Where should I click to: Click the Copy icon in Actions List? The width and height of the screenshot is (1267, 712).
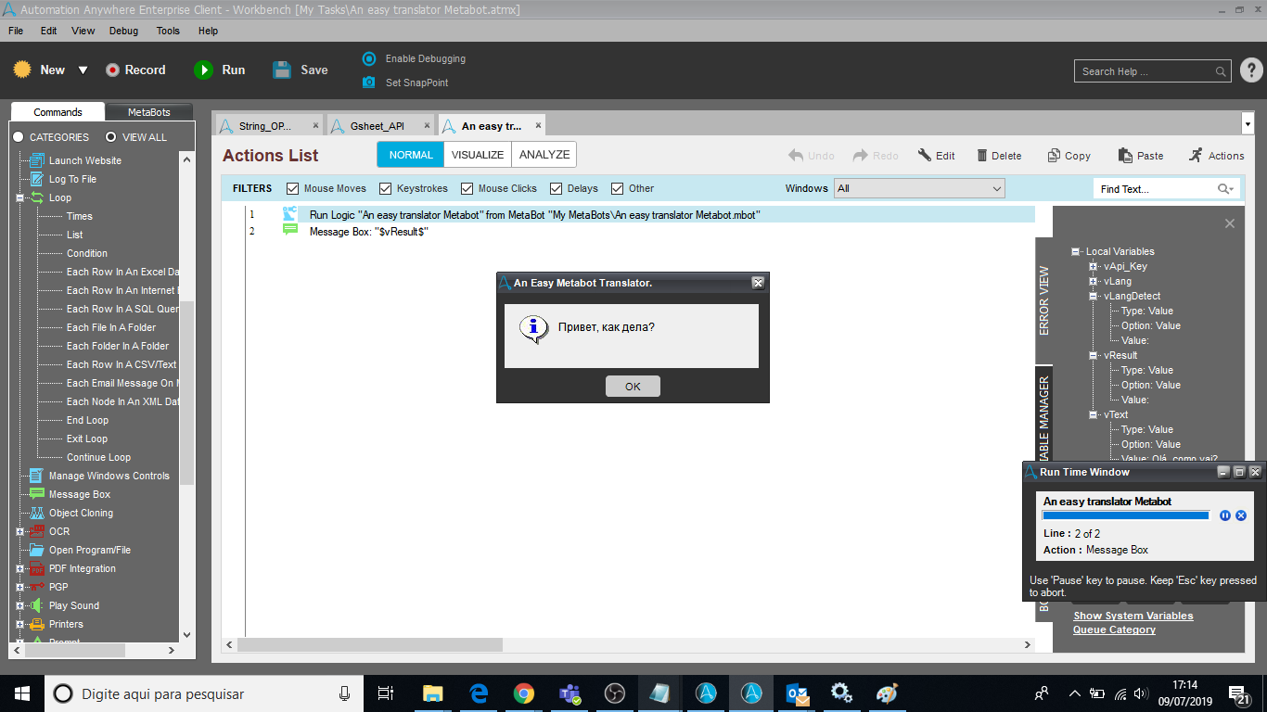click(1054, 156)
